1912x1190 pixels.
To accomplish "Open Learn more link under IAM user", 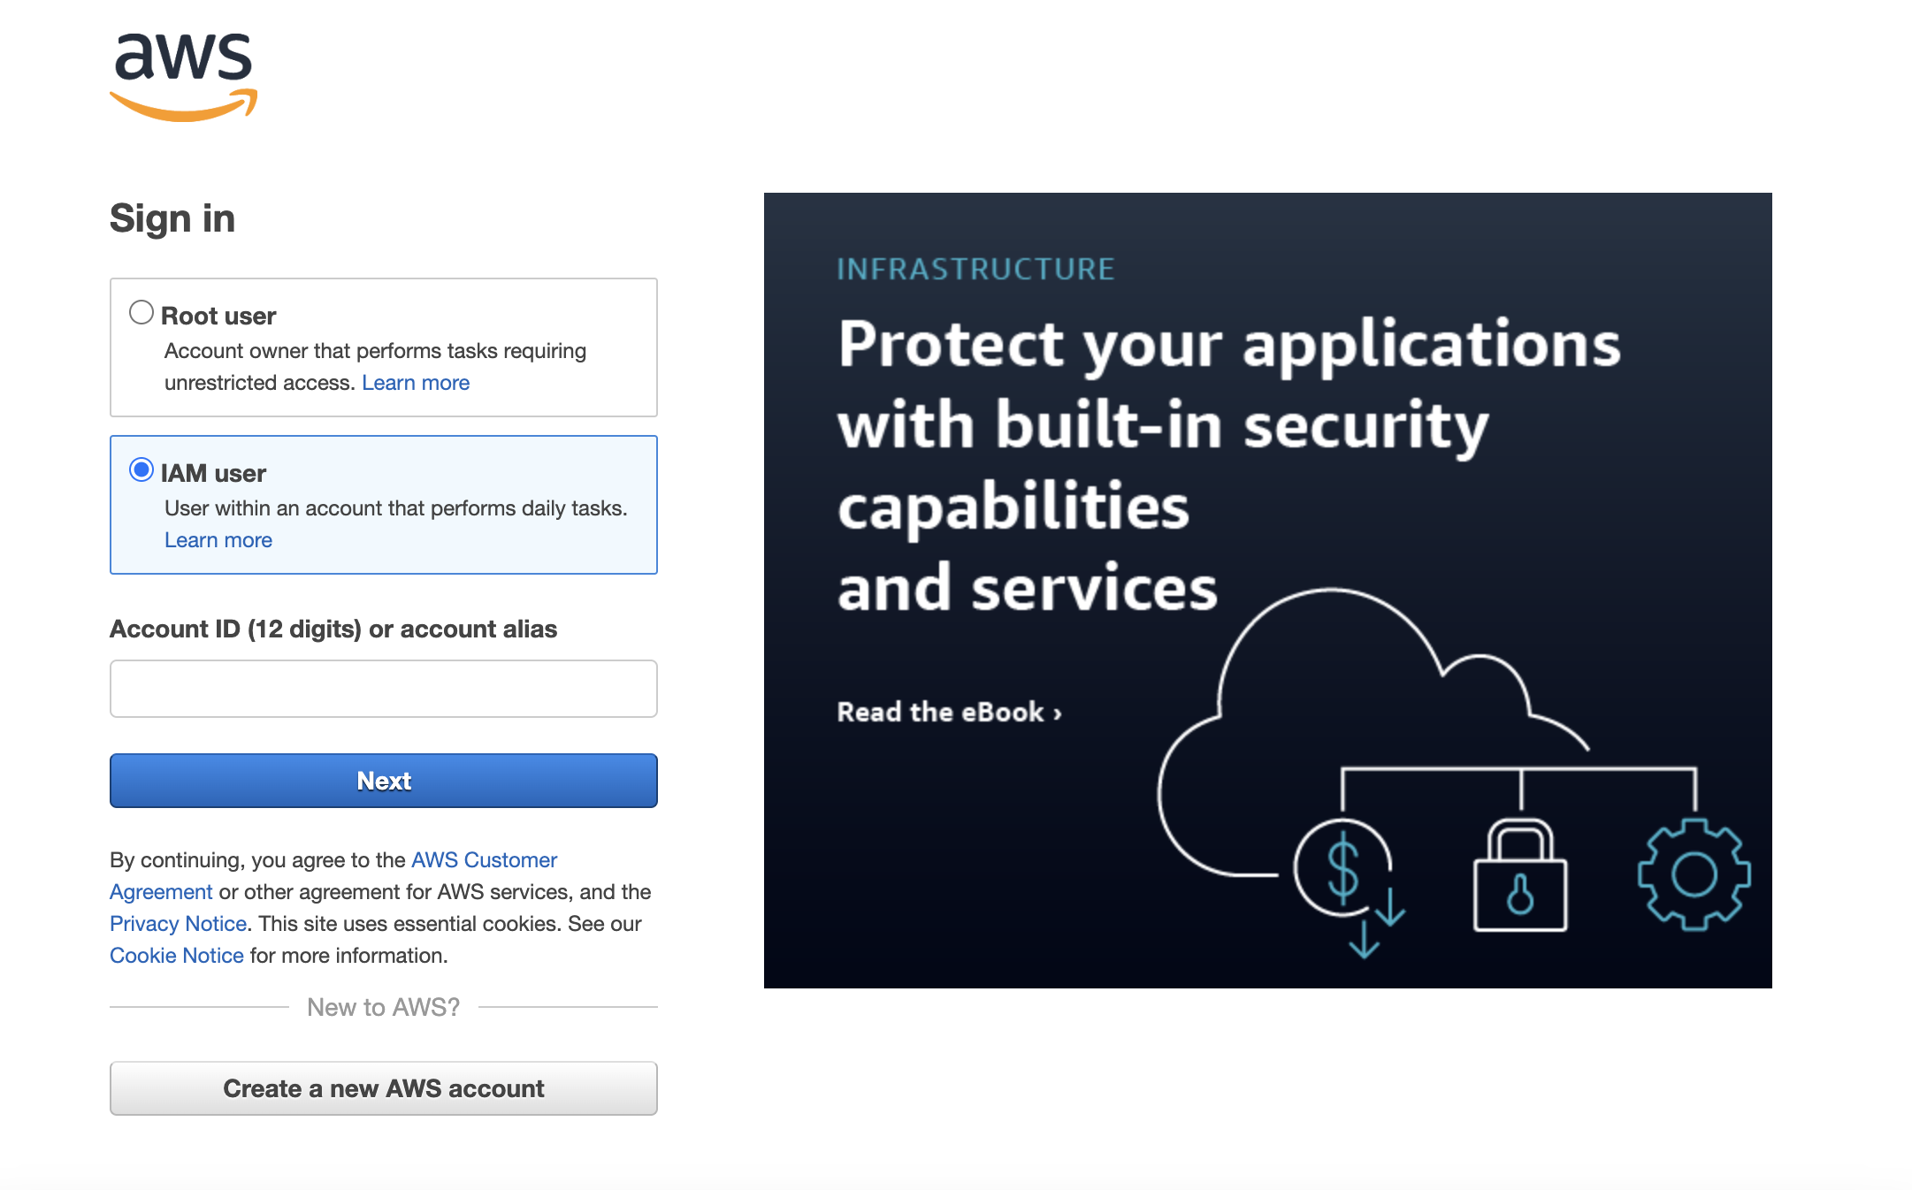I will coord(218,540).
